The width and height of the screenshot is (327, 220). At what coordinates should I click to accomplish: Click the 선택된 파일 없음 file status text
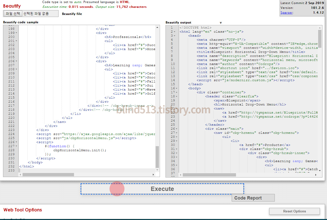36,13
